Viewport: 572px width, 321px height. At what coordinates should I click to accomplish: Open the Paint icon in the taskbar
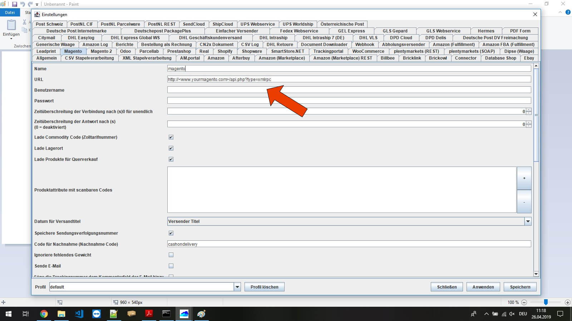click(x=202, y=314)
